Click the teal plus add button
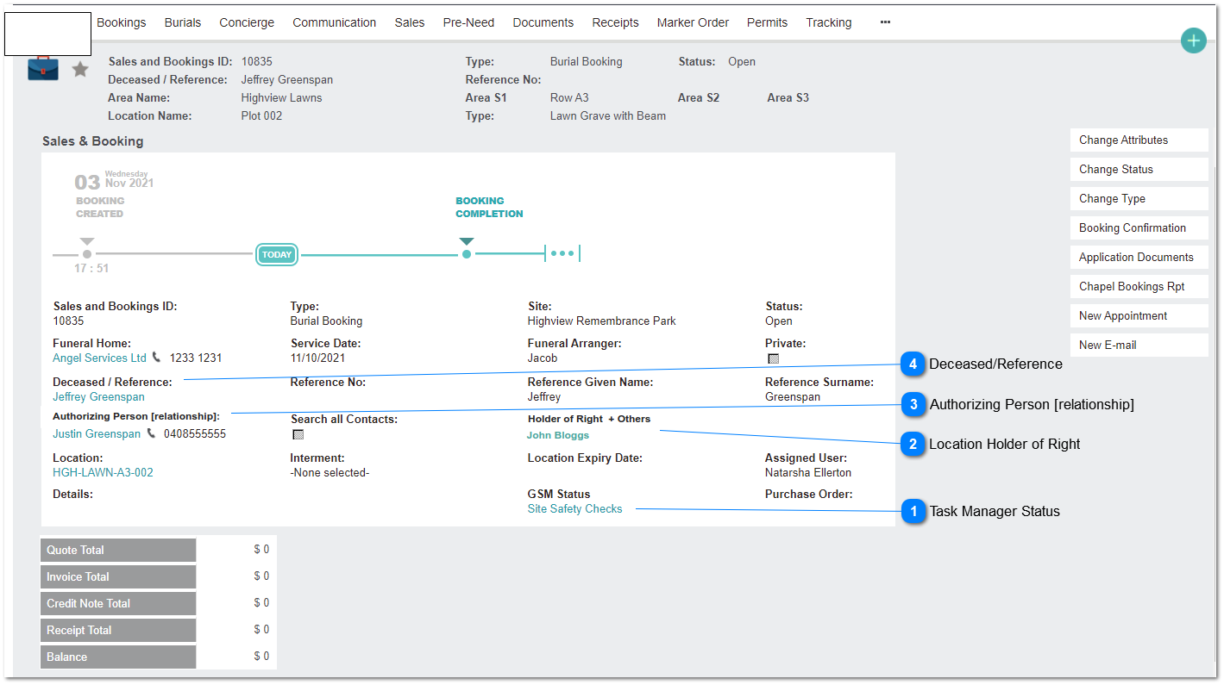 click(1193, 40)
